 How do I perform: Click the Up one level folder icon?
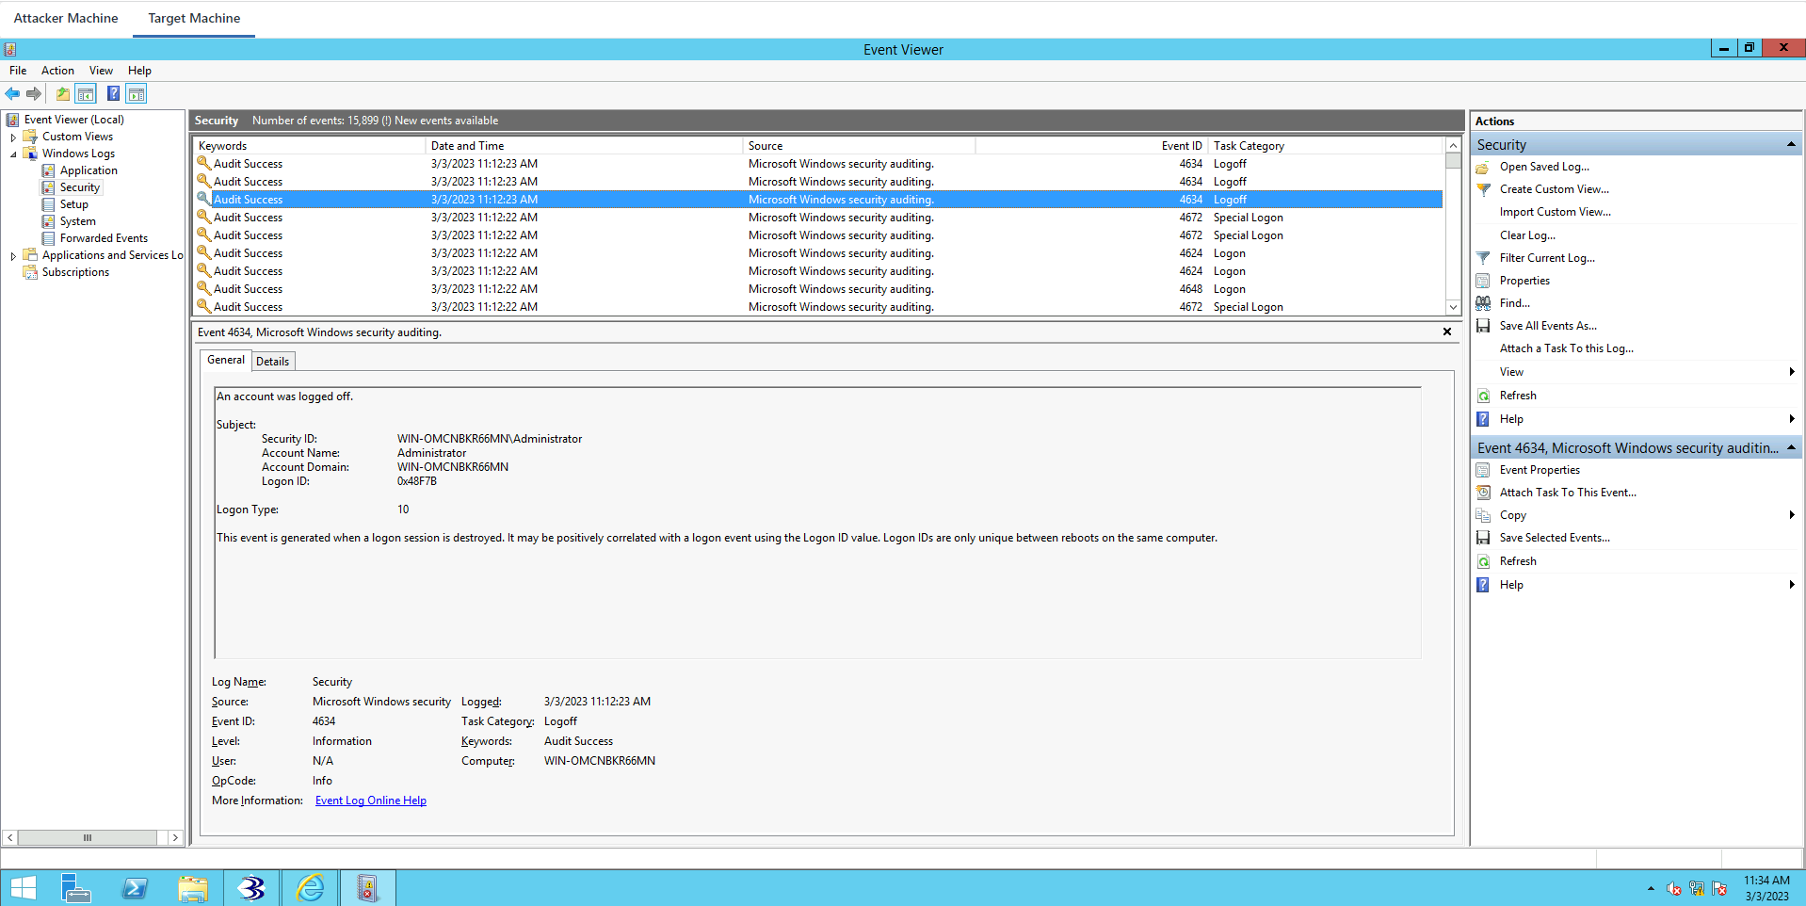point(62,93)
